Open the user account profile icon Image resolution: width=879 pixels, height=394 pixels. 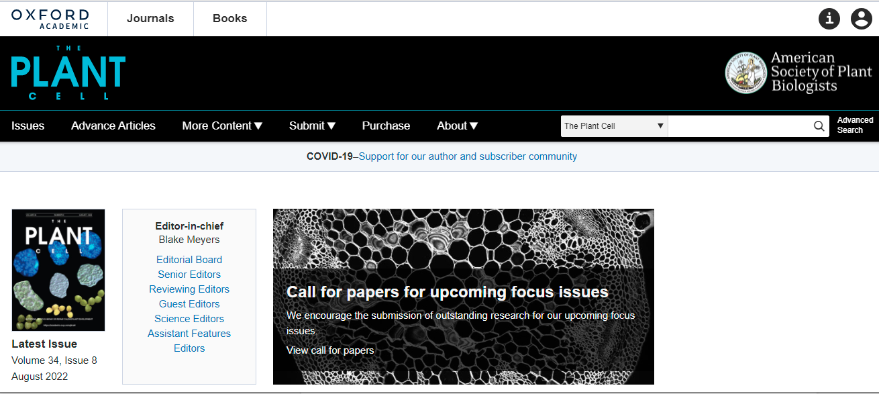pyautogui.click(x=861, y=19)
